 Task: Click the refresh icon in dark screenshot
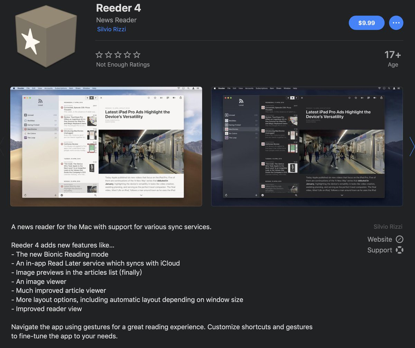(x=226, y=195)
